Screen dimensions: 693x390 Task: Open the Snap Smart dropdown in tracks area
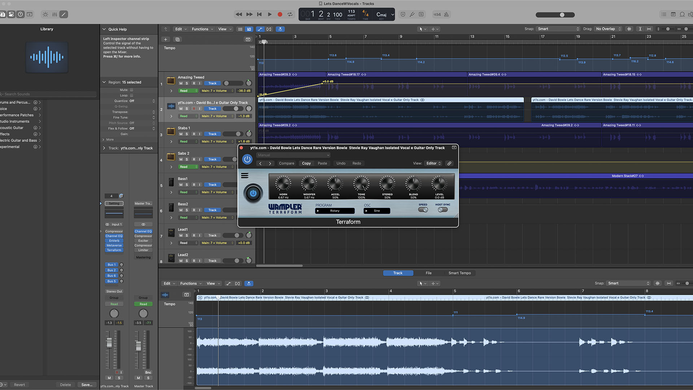[x=558, y=29]
